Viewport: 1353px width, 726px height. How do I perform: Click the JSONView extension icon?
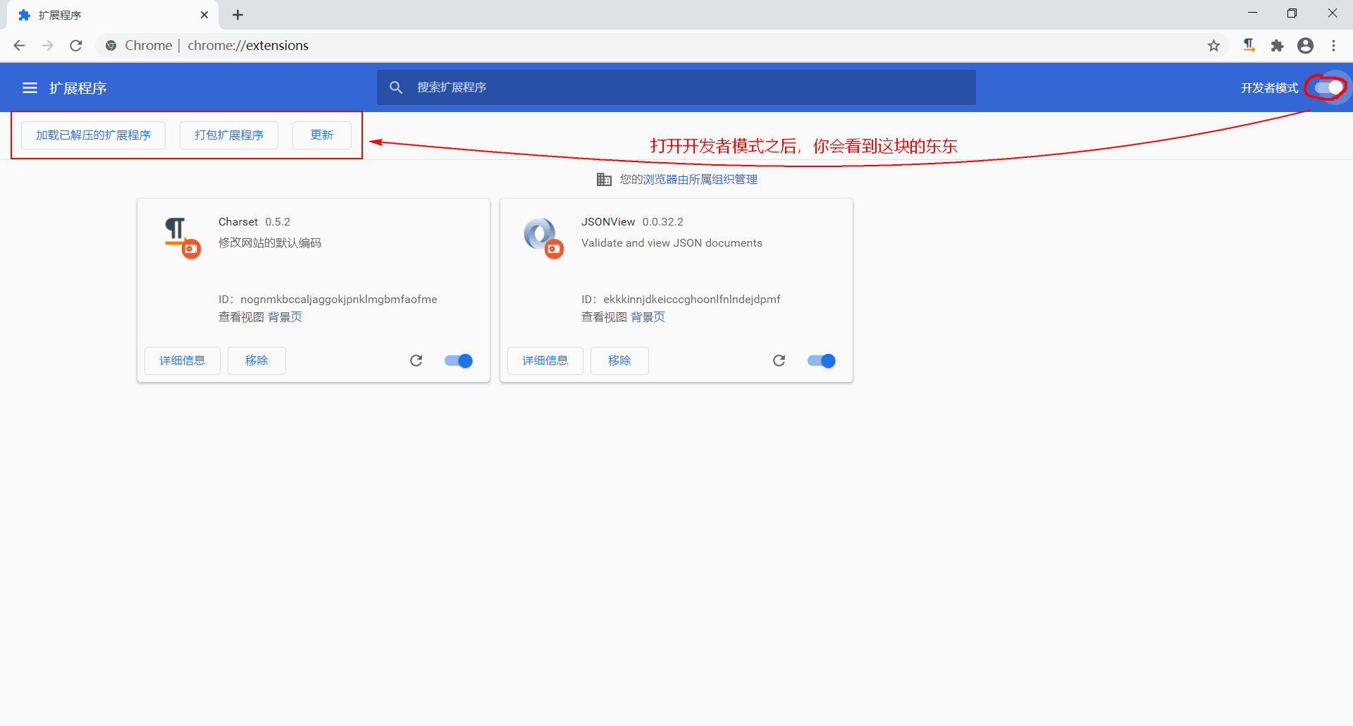click(x=544, y=238)
